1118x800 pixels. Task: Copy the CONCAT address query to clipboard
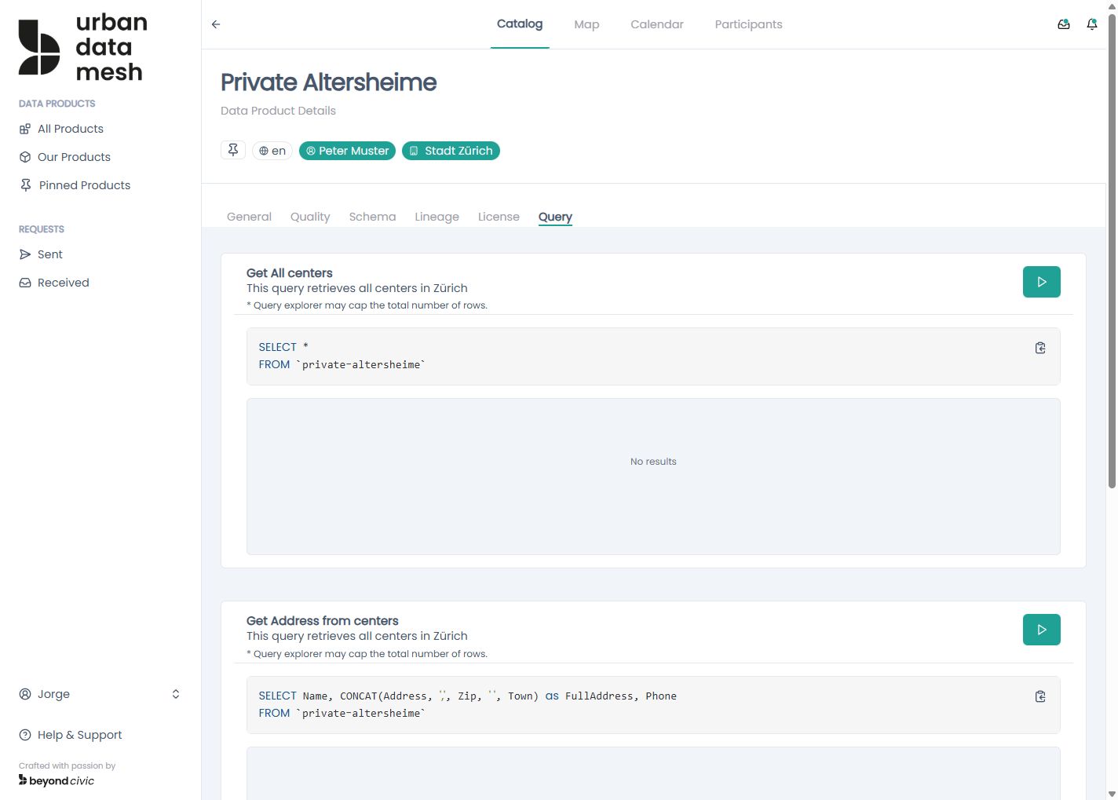[1040, 696]
